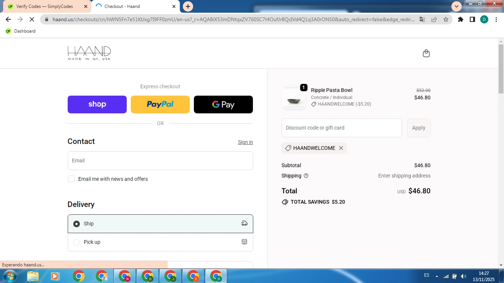504x283 pixels.
Task: Click the browser address bar URL
Action: click(x=234, y=19)
